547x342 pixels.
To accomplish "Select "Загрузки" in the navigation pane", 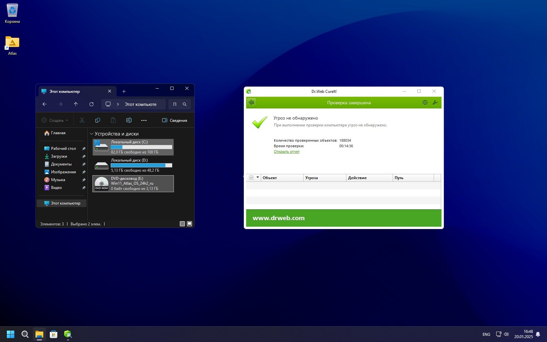I will pos(59,156).
